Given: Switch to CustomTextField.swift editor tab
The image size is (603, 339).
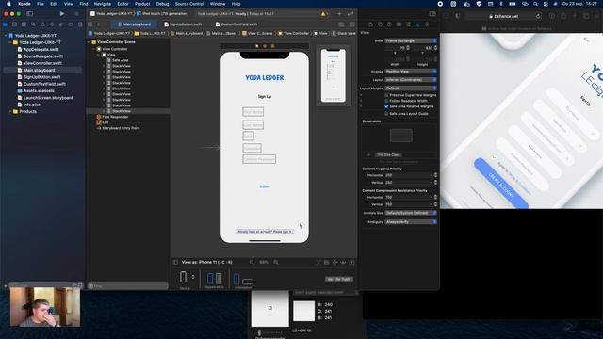Looking at the screenshot, I should click(236, 24).
